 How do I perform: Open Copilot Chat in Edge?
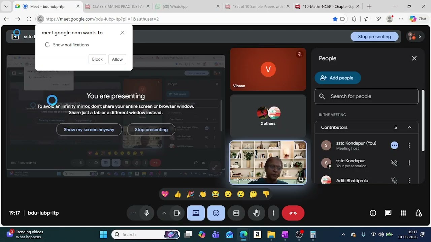418,19
